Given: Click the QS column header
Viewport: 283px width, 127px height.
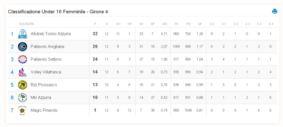Looking at the screenshot, I should point(164,24).
